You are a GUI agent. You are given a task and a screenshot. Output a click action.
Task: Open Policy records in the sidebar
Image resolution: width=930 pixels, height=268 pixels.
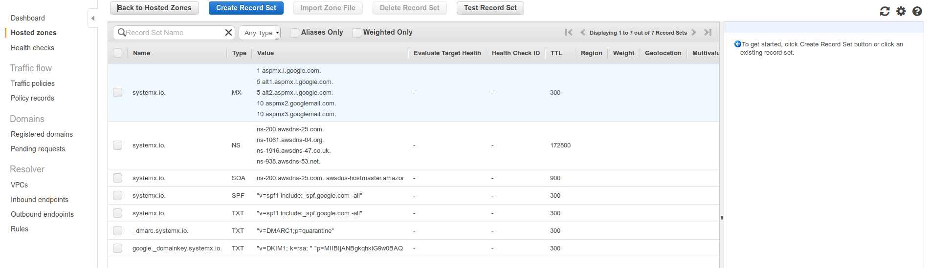point(32,98)
